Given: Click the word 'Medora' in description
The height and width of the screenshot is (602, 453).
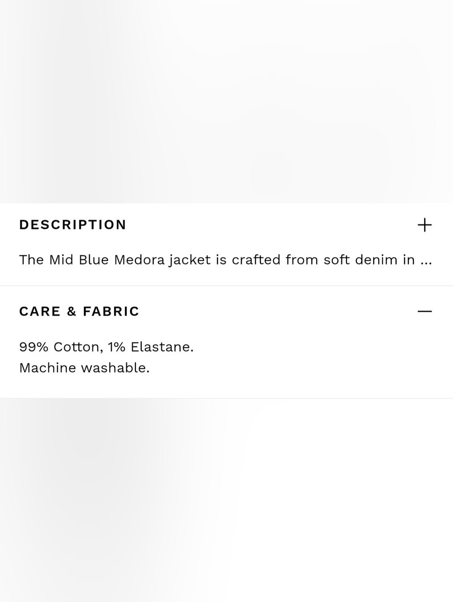Looking at the screenshot, I should 139,260.
